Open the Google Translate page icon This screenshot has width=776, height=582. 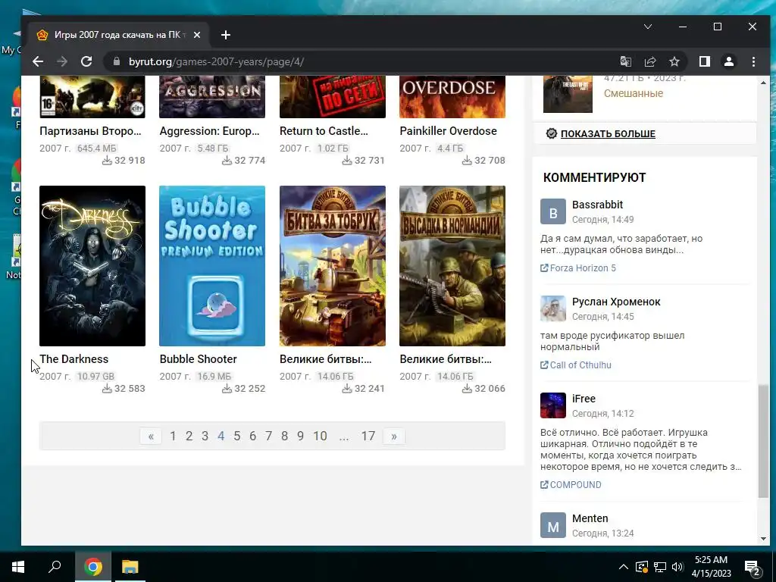(625, 62)
